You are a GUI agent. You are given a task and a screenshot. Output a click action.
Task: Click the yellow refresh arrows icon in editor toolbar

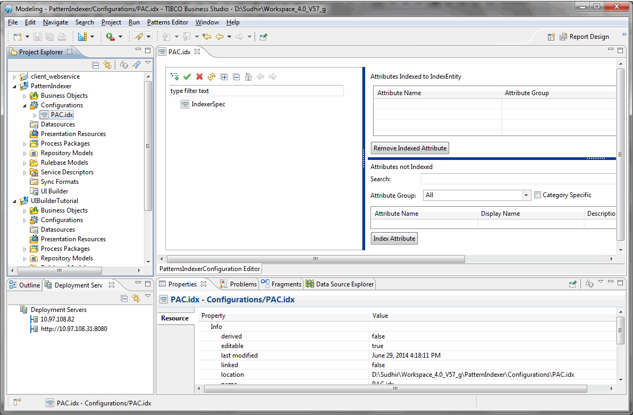pyautogui.click(x=212, y=77)
